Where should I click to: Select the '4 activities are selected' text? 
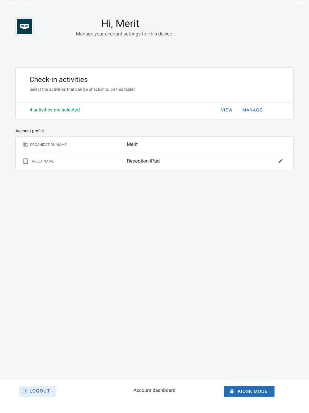click(55, 110)
